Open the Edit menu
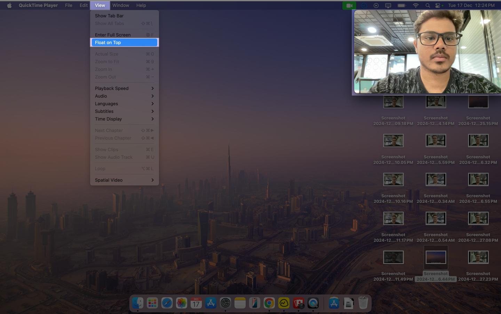 (x=83, y=6)
